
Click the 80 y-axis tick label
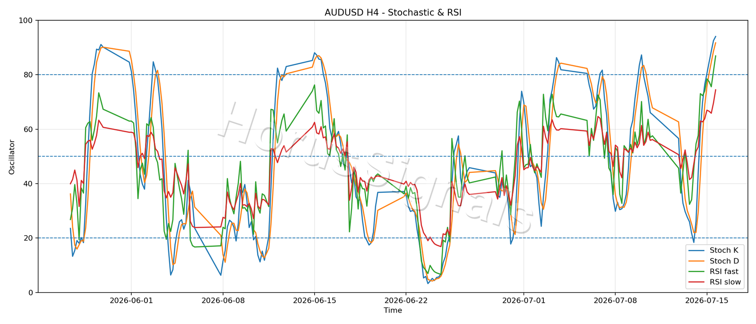[29, 75]
